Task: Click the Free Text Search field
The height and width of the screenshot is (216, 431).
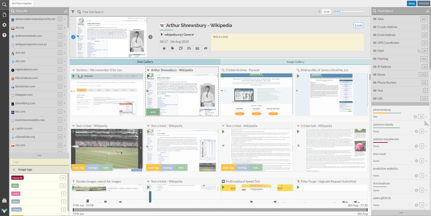Action: pyautogui.click(x=93, y=12)
